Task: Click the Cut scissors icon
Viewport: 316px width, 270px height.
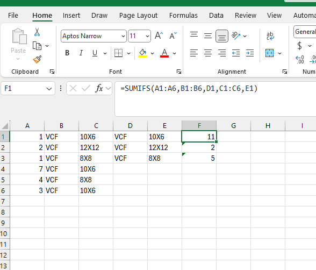Action: pos(37,32)
